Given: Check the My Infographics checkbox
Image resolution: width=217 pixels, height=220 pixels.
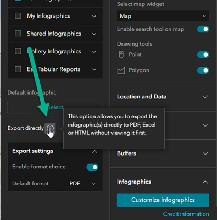Looking at the screenshot, I should point(18,16).
